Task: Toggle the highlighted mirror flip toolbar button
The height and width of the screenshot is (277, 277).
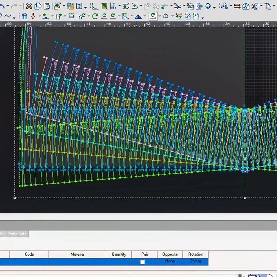Action: (x=153, y=16)
